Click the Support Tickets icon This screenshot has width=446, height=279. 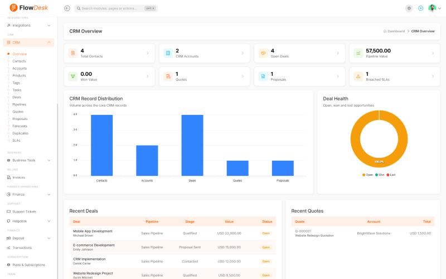click(8, 211)
